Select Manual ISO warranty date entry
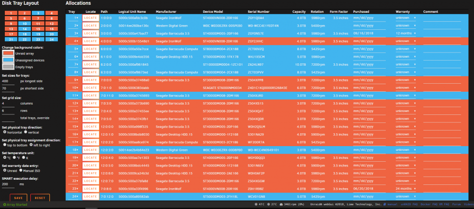Image resolution: width=474 pixels, height=209 pixels. [x=21, y=170]
